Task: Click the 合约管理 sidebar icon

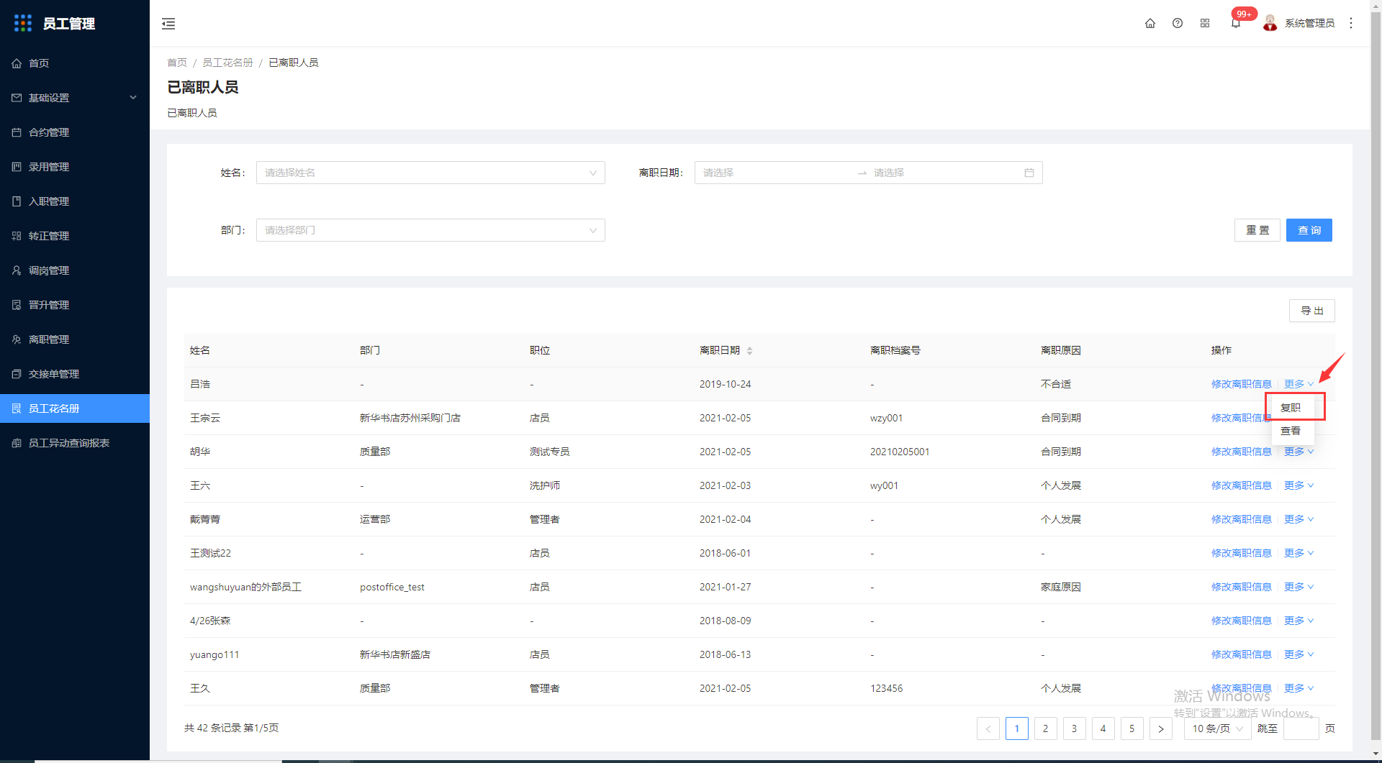Action: (x=17, y=132)
